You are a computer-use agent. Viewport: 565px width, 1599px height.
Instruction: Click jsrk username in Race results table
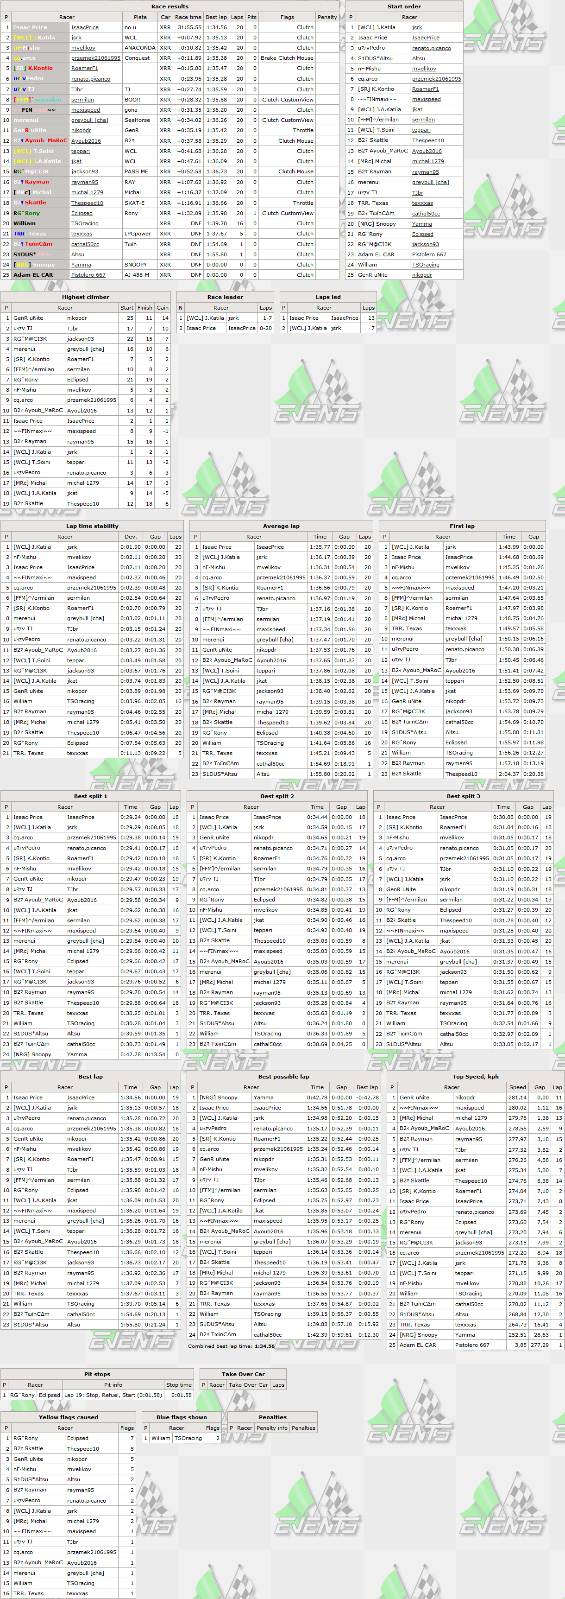(76, 38)
